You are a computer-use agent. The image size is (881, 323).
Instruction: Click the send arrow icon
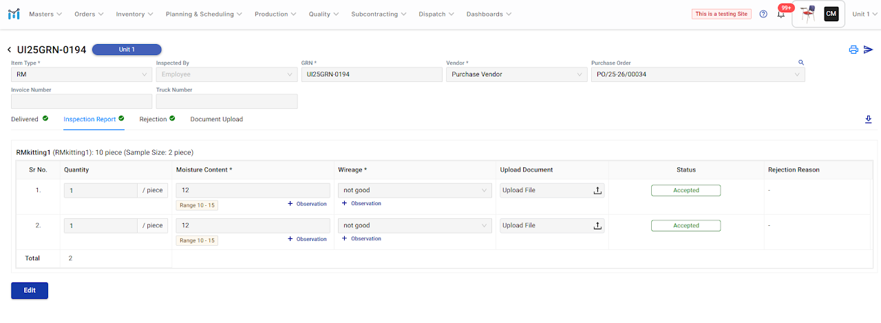point(869,50)
